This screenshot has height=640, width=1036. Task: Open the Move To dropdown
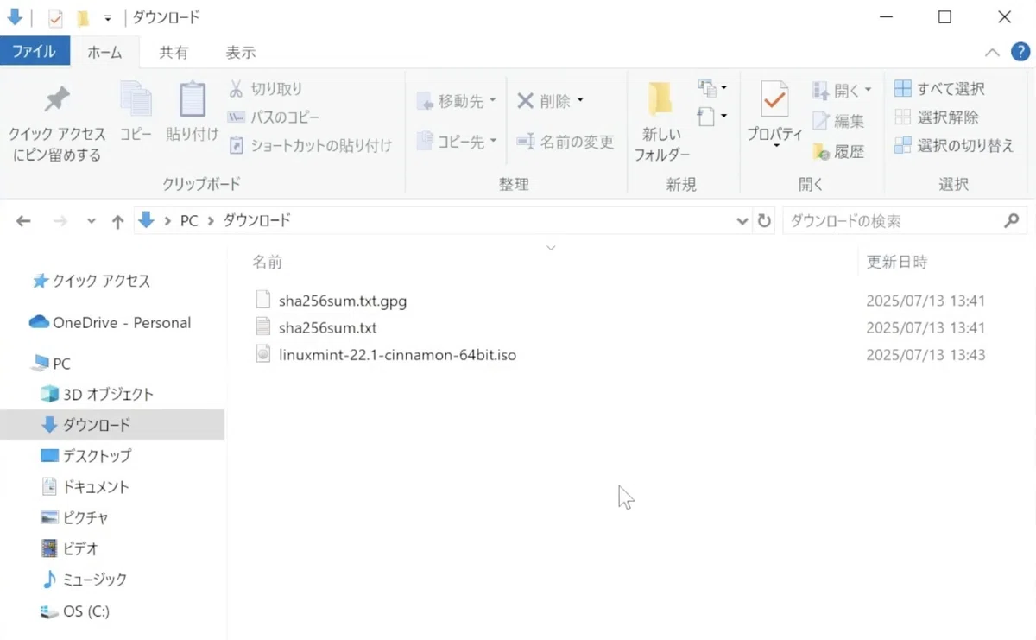457,101
